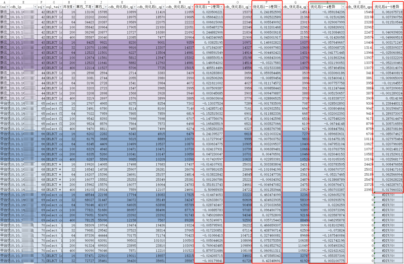Select column R header

[327, 2]
